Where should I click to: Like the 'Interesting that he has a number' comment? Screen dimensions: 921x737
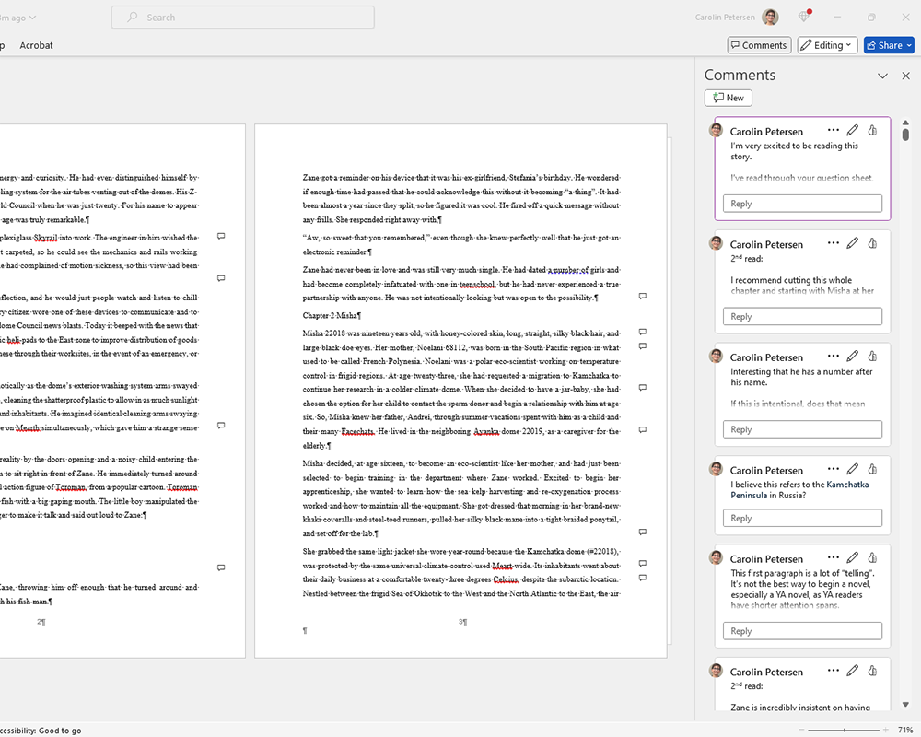[x=872, y=356]
